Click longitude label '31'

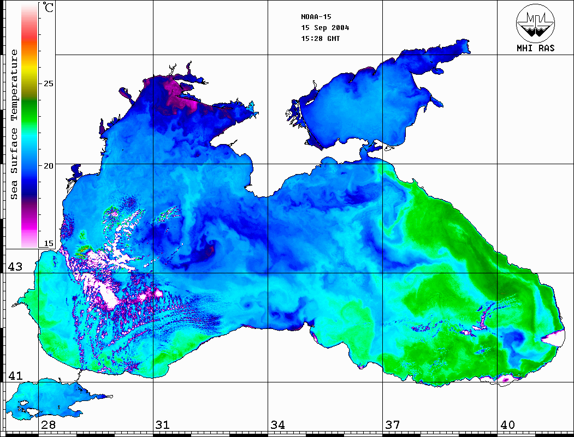163,425
